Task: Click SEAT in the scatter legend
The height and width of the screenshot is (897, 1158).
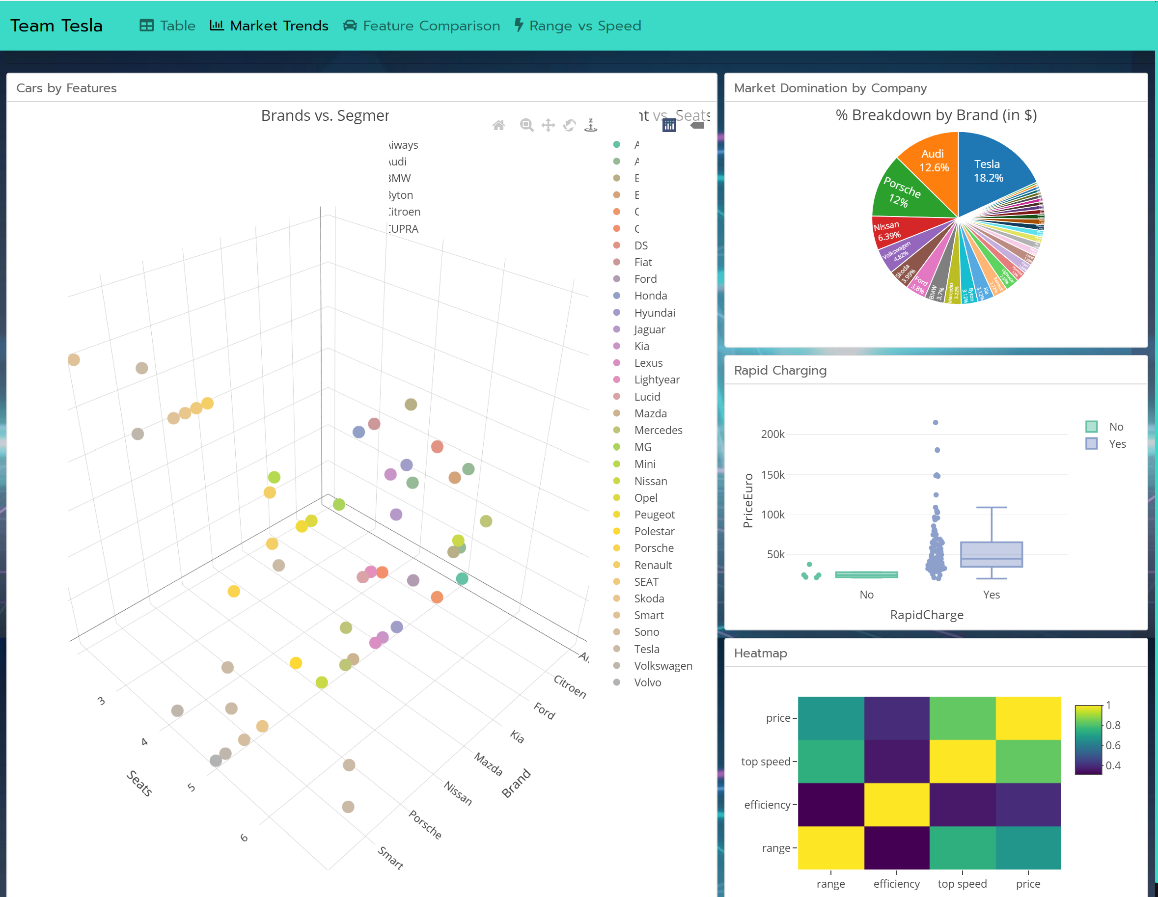Action: point(646,582)
